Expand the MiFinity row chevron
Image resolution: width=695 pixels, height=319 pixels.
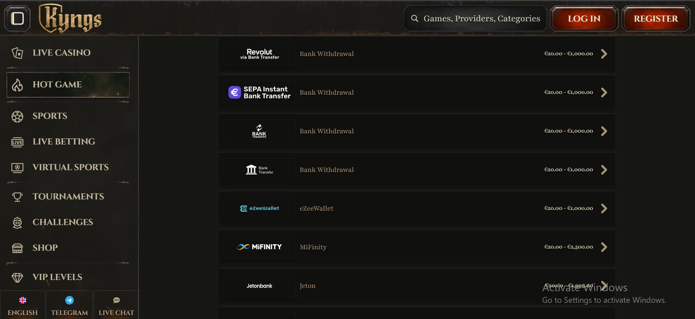click(x=604, y=247)
